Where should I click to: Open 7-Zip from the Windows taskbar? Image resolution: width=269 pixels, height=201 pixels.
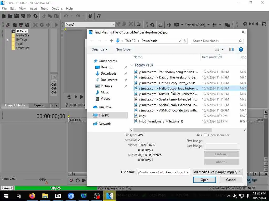(x=58, y=196)
